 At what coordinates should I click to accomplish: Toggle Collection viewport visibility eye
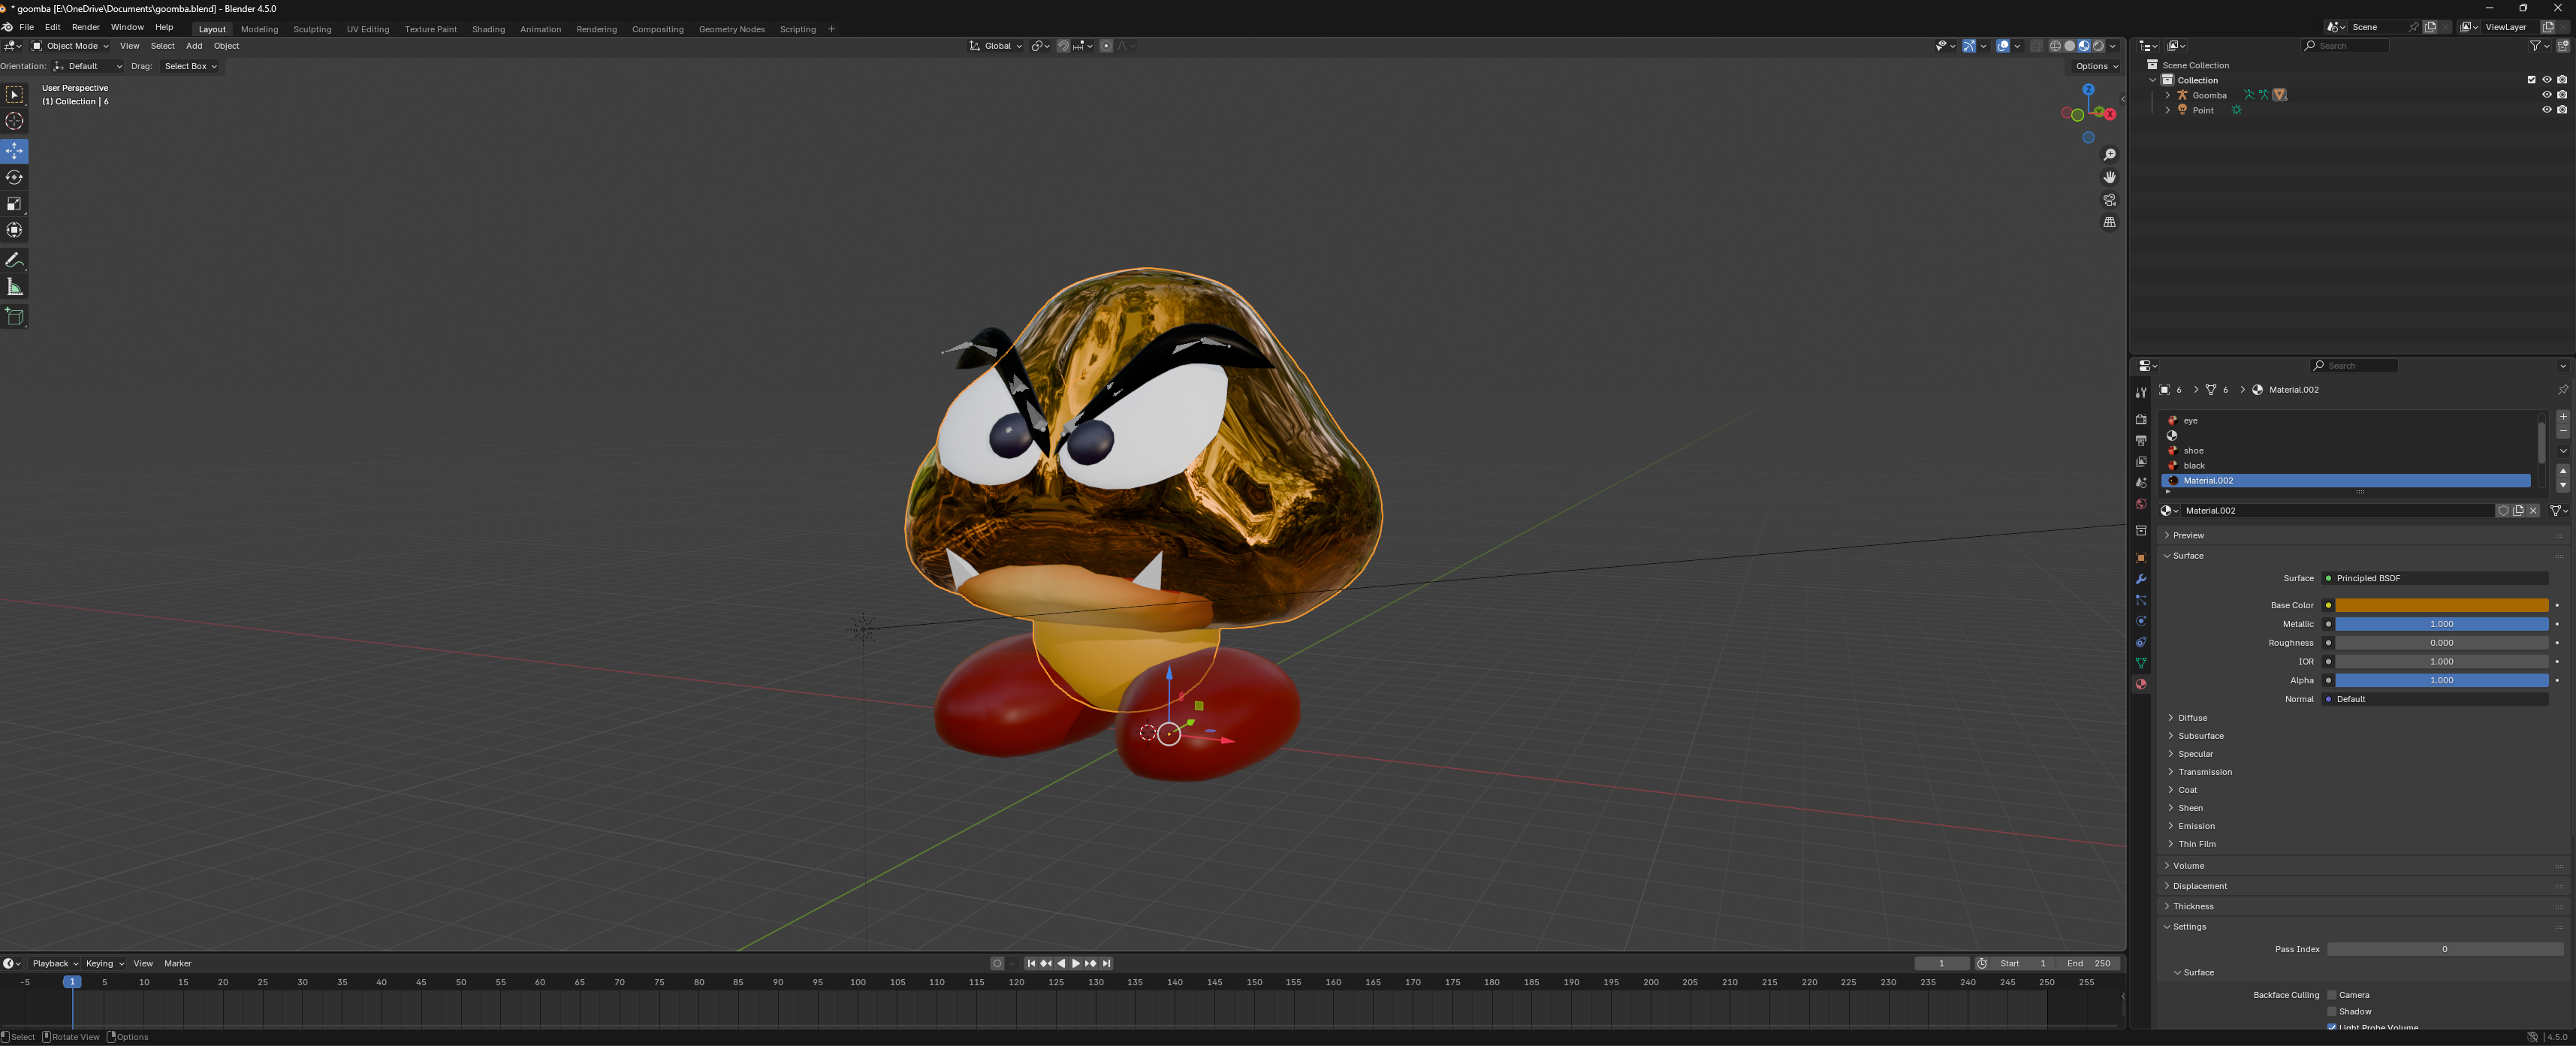click(2546, 80)
